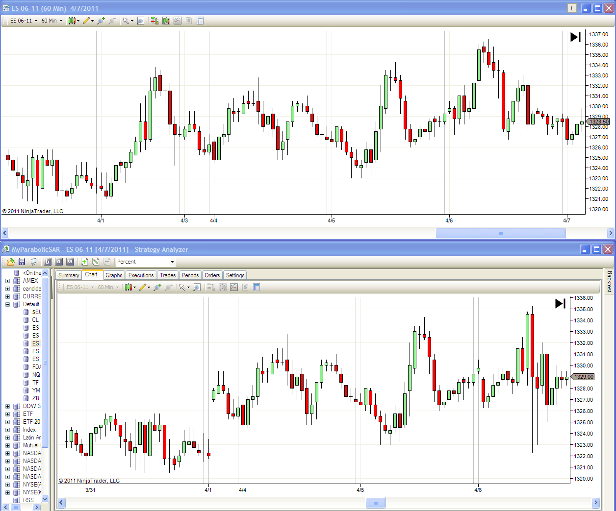This screenshot has height=511, width=616.
Task: Expand Mutual funds list node
Action: click(7, 445)
